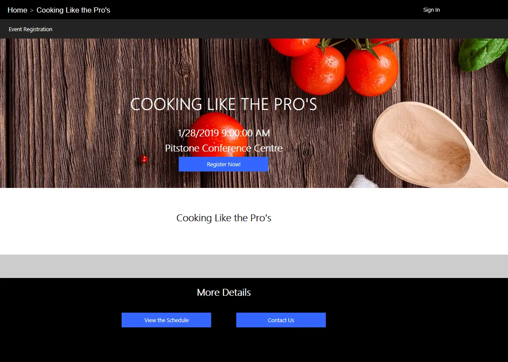Click the small red berry on the wood
The height and width of the screenshot is (362, 508).
pyautogui.click(x=143, y=159)
